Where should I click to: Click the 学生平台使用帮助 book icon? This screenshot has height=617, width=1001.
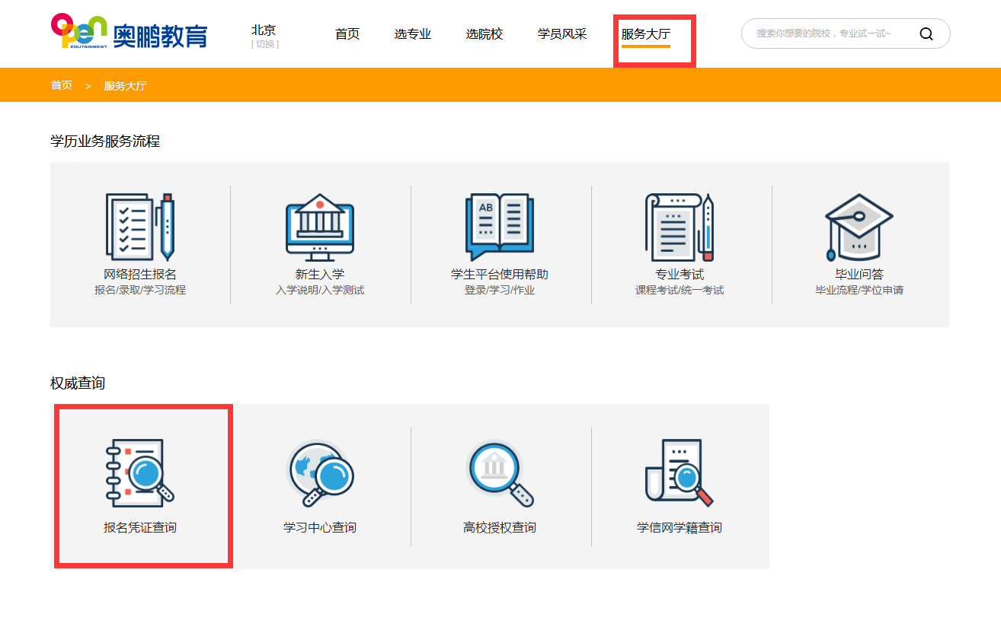(x=499, y=224)
